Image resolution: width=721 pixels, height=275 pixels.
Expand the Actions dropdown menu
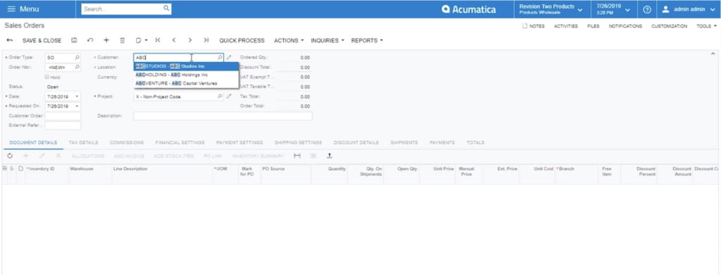click(289, 40)
